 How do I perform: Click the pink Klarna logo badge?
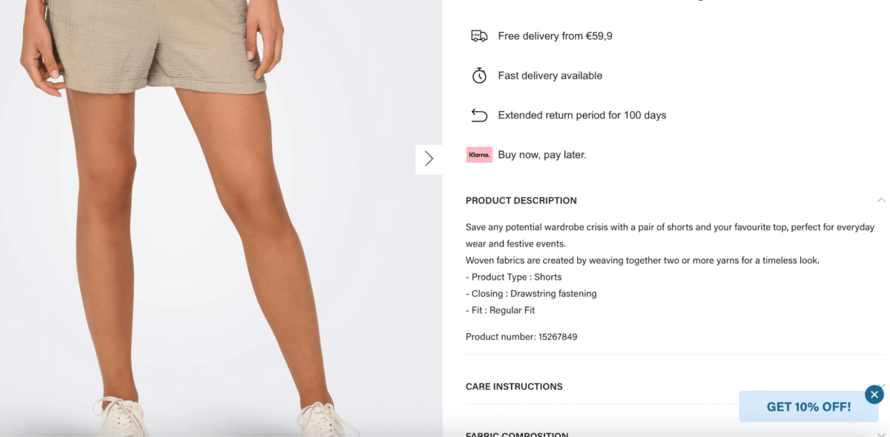479,155
